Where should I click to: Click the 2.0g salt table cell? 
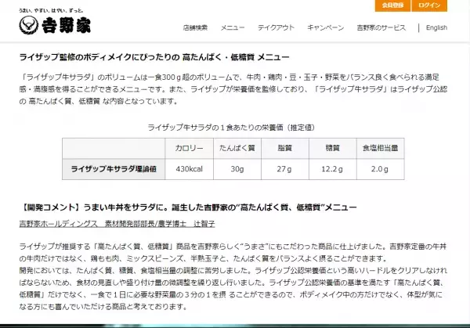click(381, 169)
